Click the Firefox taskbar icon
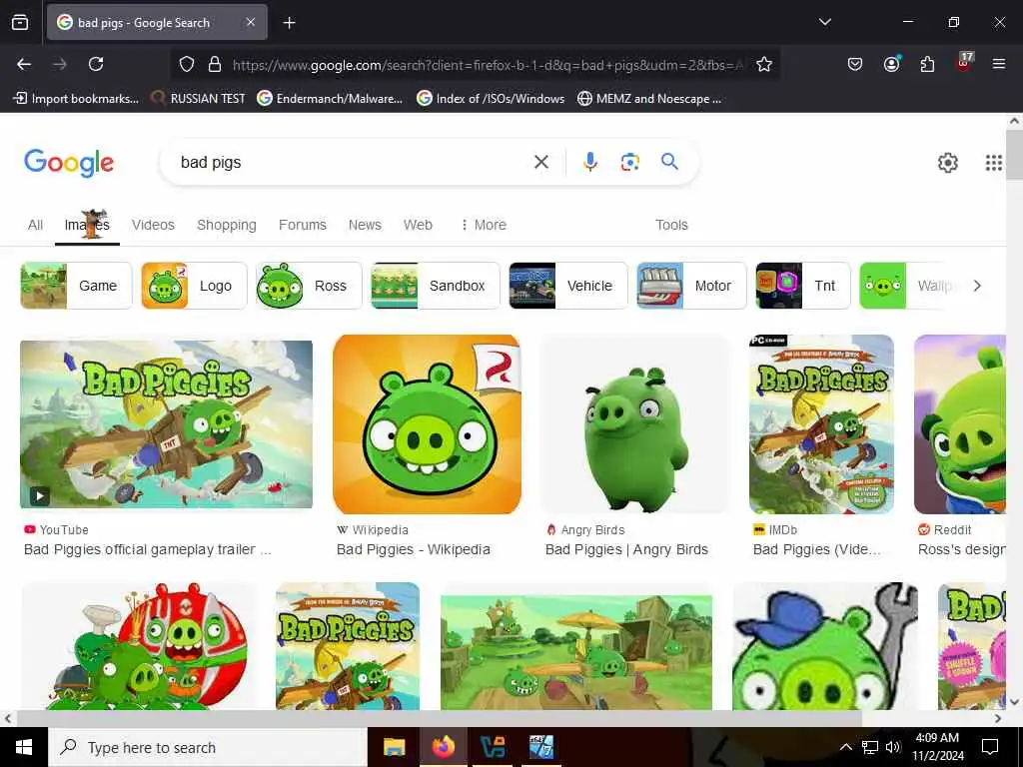This screenshot has height=767, width=1023. click(x=443, y=747)
